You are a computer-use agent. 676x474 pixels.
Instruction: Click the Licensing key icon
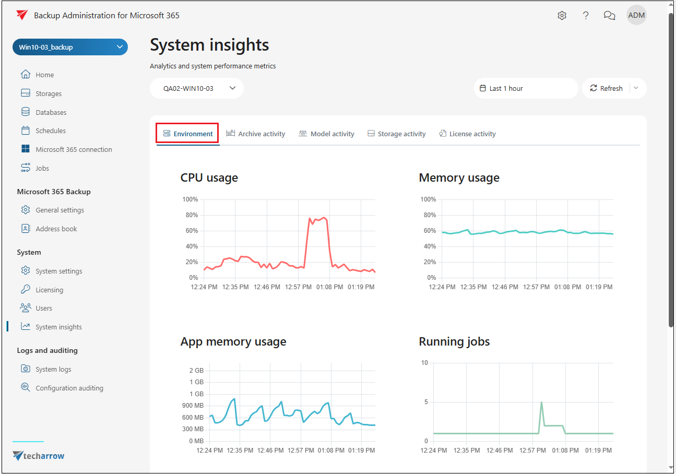26,290
